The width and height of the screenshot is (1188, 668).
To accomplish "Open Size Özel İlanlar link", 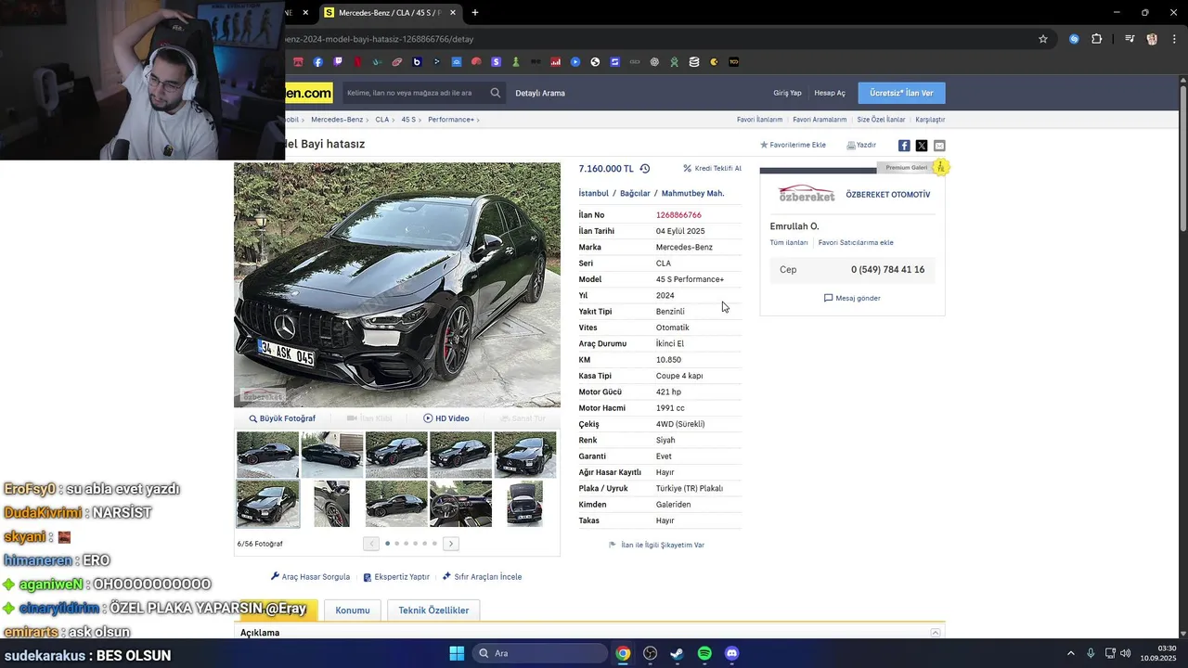I will coord(881,120).
